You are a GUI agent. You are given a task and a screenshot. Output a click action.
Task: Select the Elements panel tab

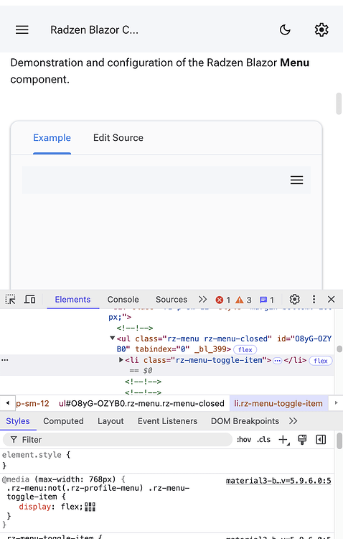click(x=72, y=300)
